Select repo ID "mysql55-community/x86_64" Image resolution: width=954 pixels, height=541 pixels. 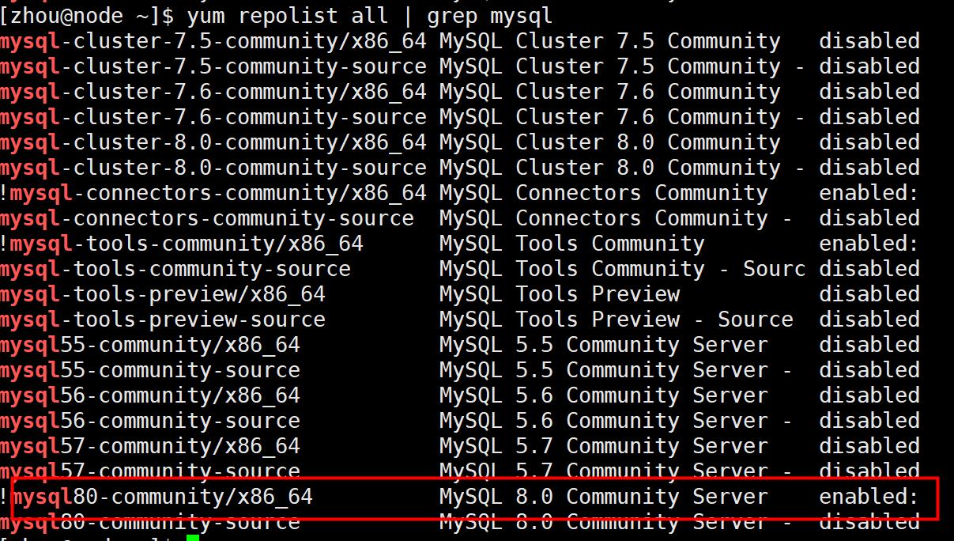pos(150,345)
